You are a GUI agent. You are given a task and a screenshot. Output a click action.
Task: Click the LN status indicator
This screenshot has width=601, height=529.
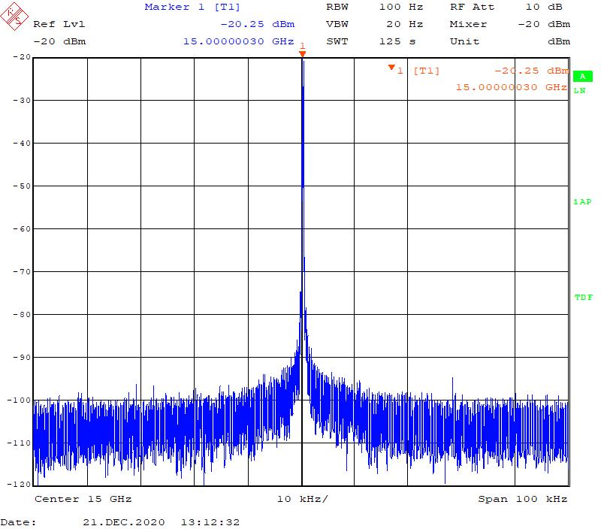tap(579, 91)
